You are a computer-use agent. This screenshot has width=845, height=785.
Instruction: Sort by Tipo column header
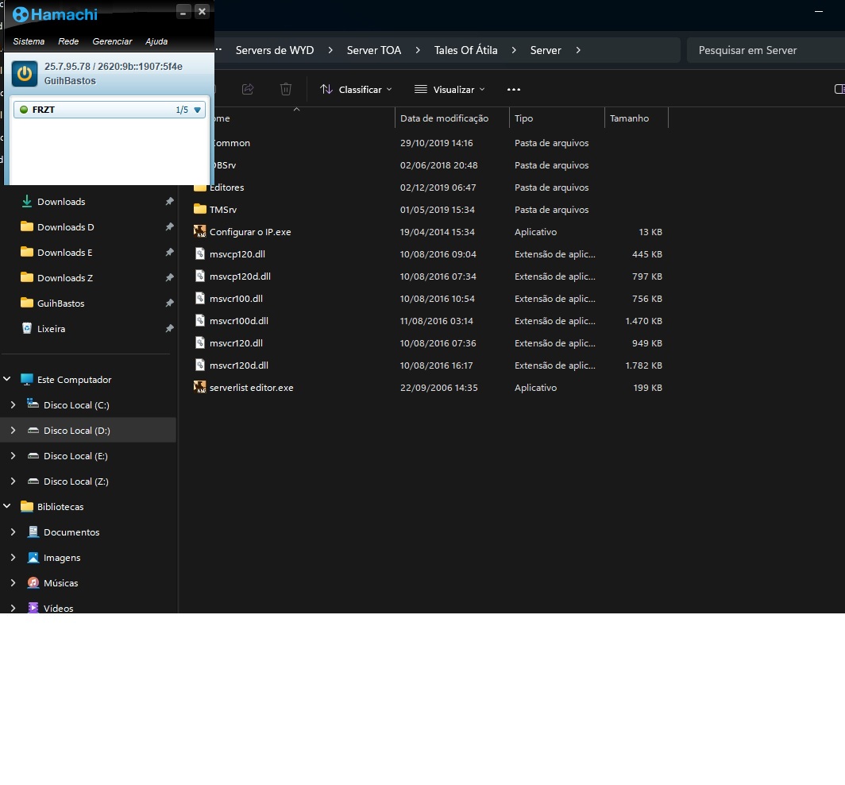557,118
